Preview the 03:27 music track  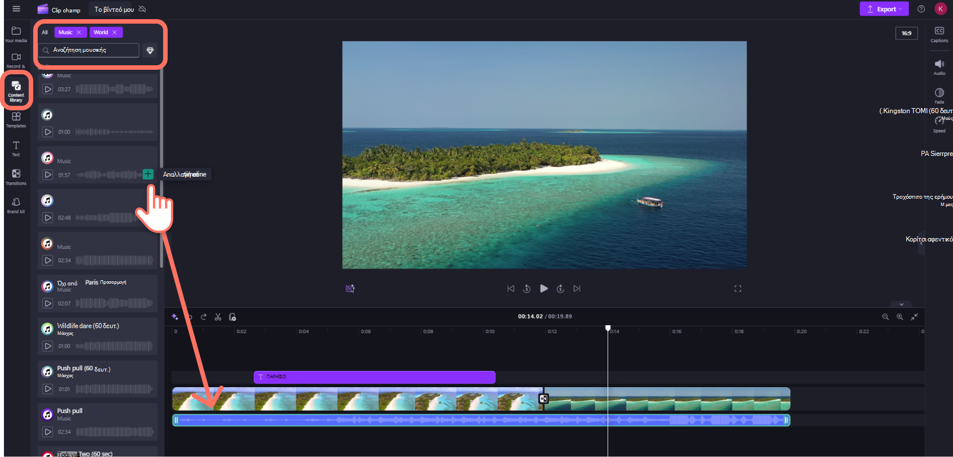point(48,89)
